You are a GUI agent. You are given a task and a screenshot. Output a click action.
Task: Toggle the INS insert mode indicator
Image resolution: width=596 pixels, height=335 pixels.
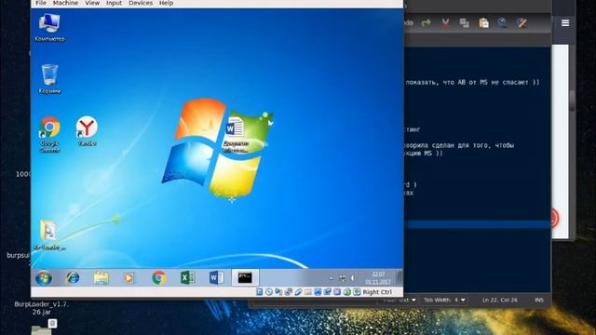(x=539, y=300)
